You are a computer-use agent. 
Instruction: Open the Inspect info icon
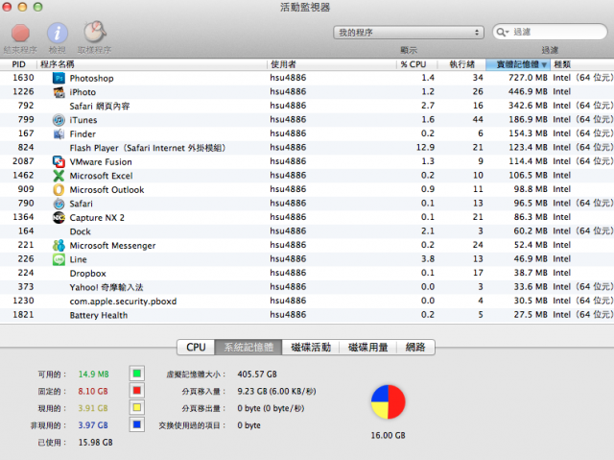tap(58, 33)
